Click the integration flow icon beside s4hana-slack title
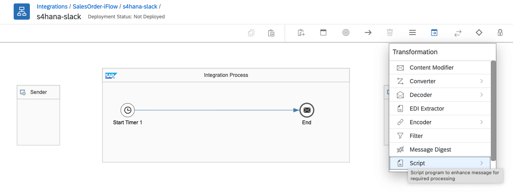This screenshot has width=513, height=196. [x=21, y=12]
